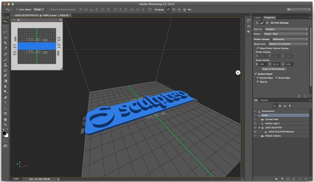The image size is (314, 182).
Task: Select the Clone Stamp tool
Action: point(5,65)
